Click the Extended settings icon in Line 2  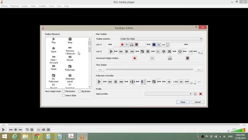148,51
